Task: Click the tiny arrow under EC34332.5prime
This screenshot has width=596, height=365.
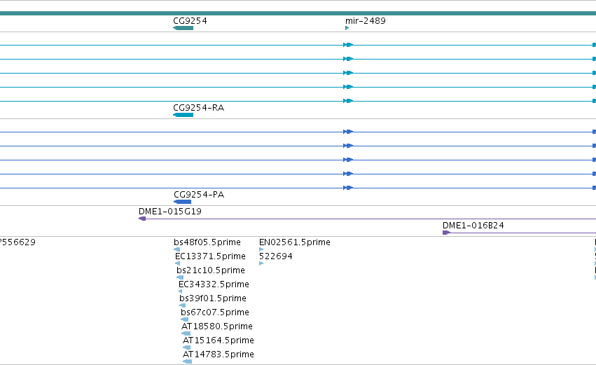Action: click(x=180, y=291)
